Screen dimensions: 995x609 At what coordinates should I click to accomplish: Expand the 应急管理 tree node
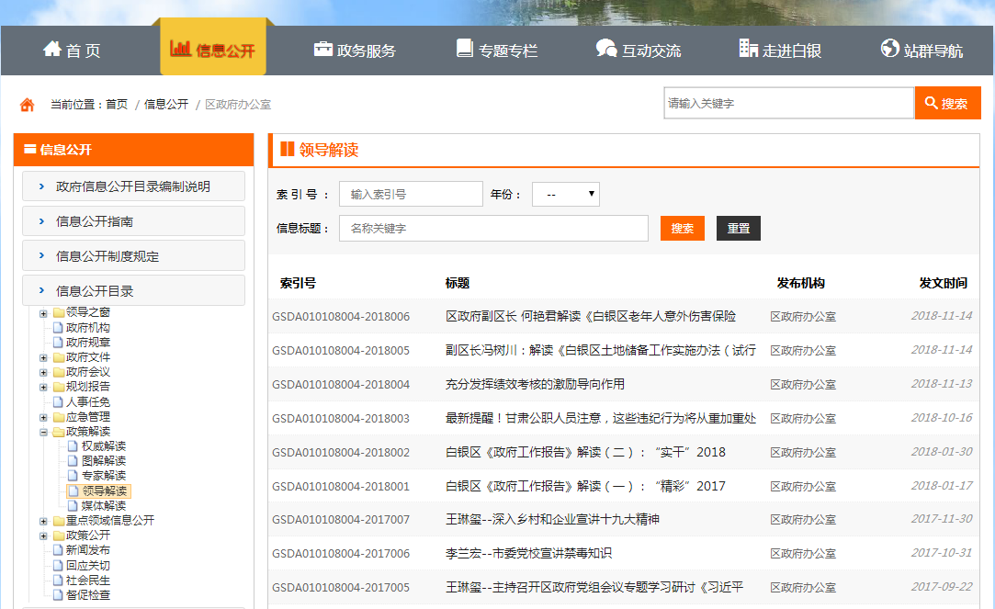pos(43,417)
